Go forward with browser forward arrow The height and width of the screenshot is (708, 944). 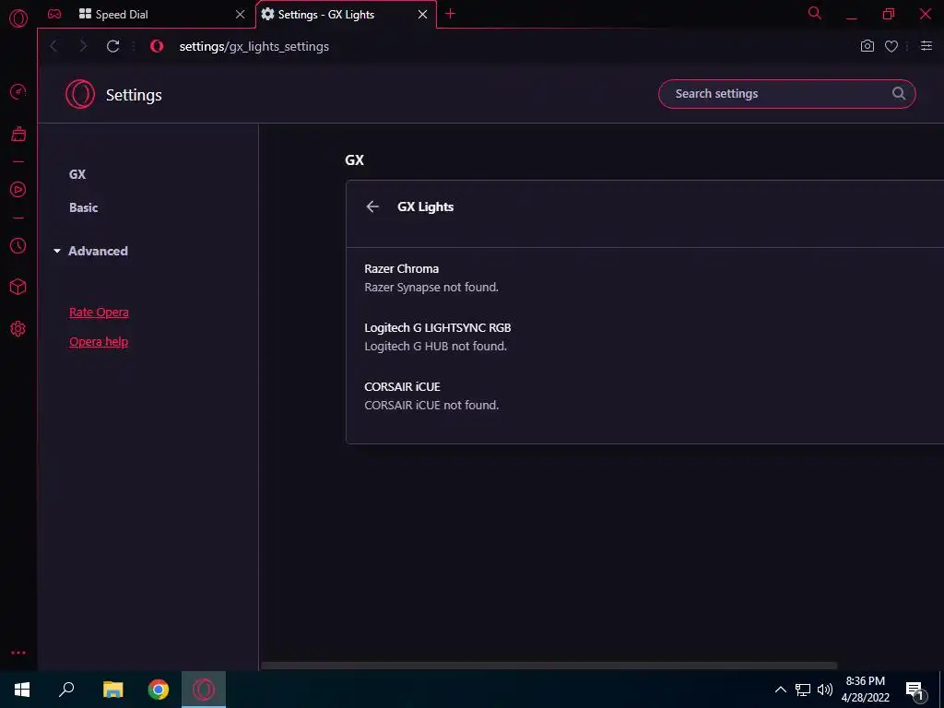tap(83, 46)
